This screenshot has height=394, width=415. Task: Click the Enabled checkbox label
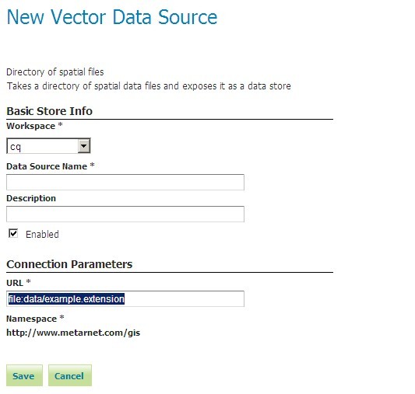pyautogui.click(x=42, y=234)
